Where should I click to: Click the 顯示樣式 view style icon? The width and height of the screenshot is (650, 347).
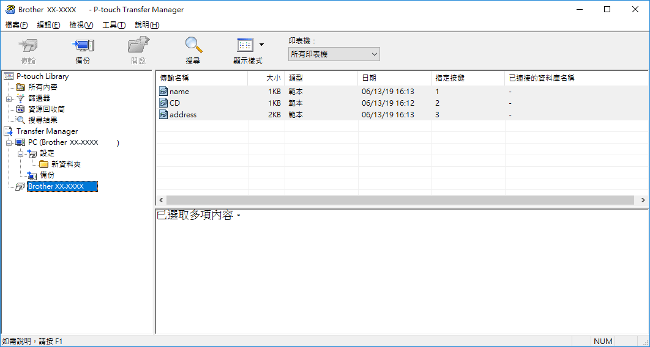pos(245,45)
